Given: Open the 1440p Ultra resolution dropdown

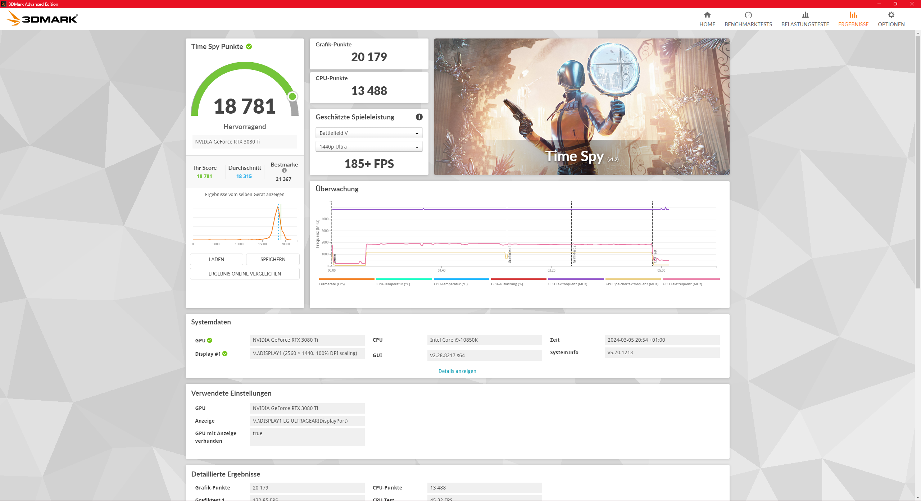Looking at the screenshot, I should [x=369, y=147].
